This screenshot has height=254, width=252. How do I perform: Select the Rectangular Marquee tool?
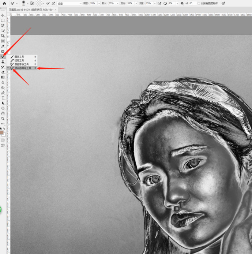3,20
